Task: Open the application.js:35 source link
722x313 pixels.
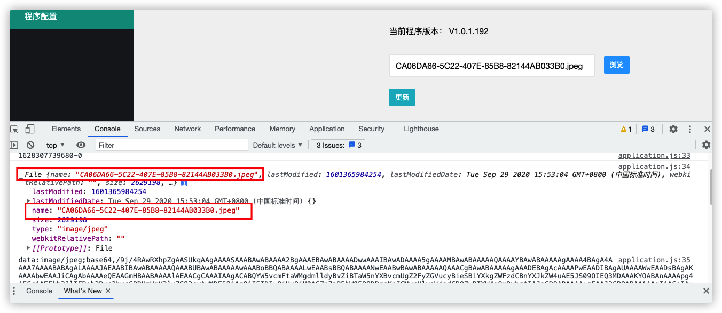Action: coord(654,260)
